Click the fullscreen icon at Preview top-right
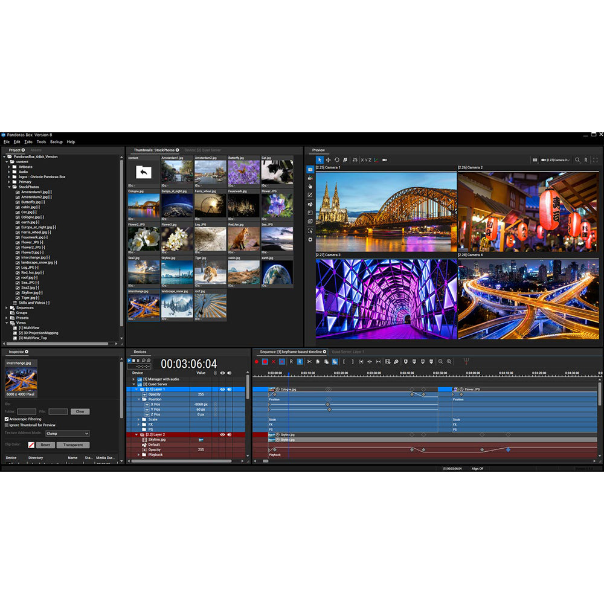The image size is (604, 604). (x=594, y=159)
